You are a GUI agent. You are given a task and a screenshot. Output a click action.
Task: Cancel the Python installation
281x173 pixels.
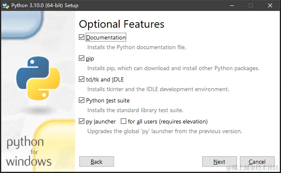(257, 162)
